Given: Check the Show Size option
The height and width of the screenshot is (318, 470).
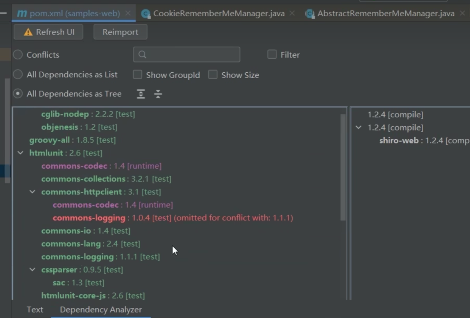Looking at the screenshot, I should point(213,75).
